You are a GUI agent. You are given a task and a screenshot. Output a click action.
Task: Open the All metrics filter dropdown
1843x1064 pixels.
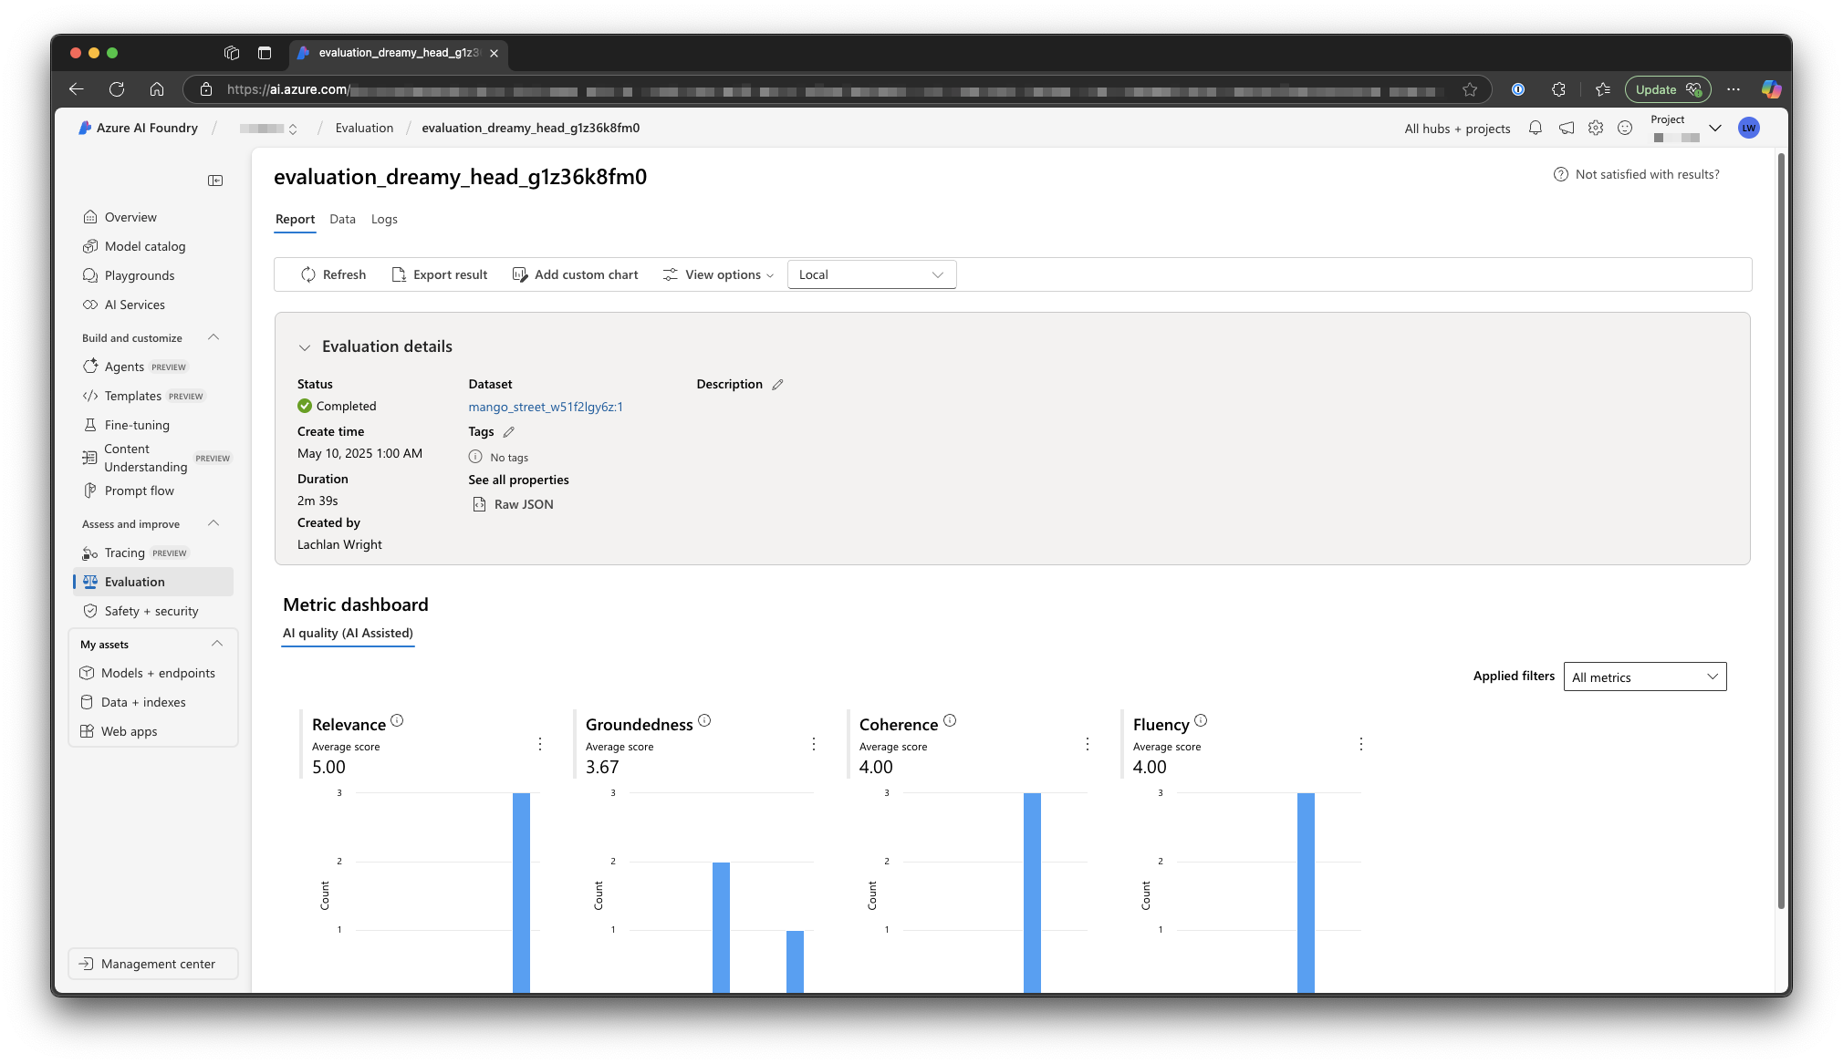[x=1644, y=677]
